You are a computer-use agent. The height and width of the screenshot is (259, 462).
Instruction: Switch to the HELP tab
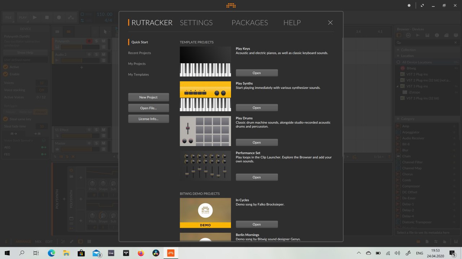292,23
